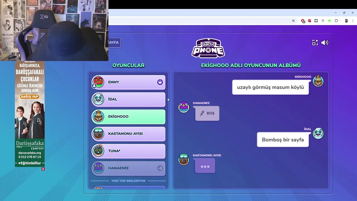Click the 'Bomboş bir sayfa' message bubble
Viewport: 357px width, 201px height.
pyautogui.click(x=283, y=140)
